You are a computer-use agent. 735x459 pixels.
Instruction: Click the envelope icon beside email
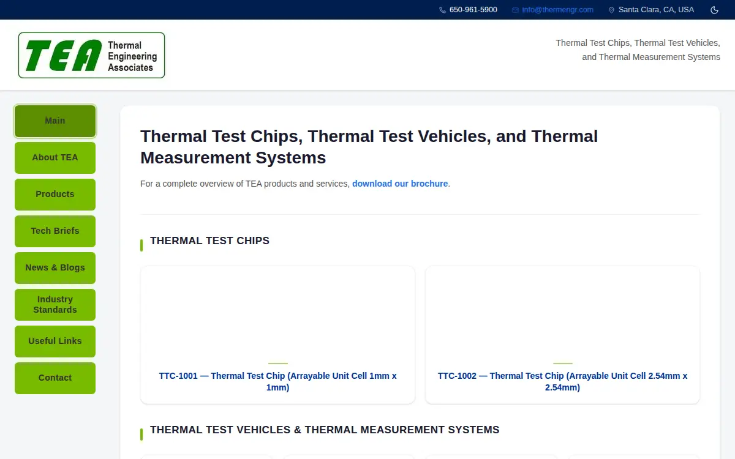coord(515,10)
